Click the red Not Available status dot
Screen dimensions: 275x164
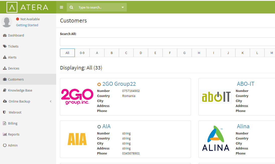click(18, 19)
